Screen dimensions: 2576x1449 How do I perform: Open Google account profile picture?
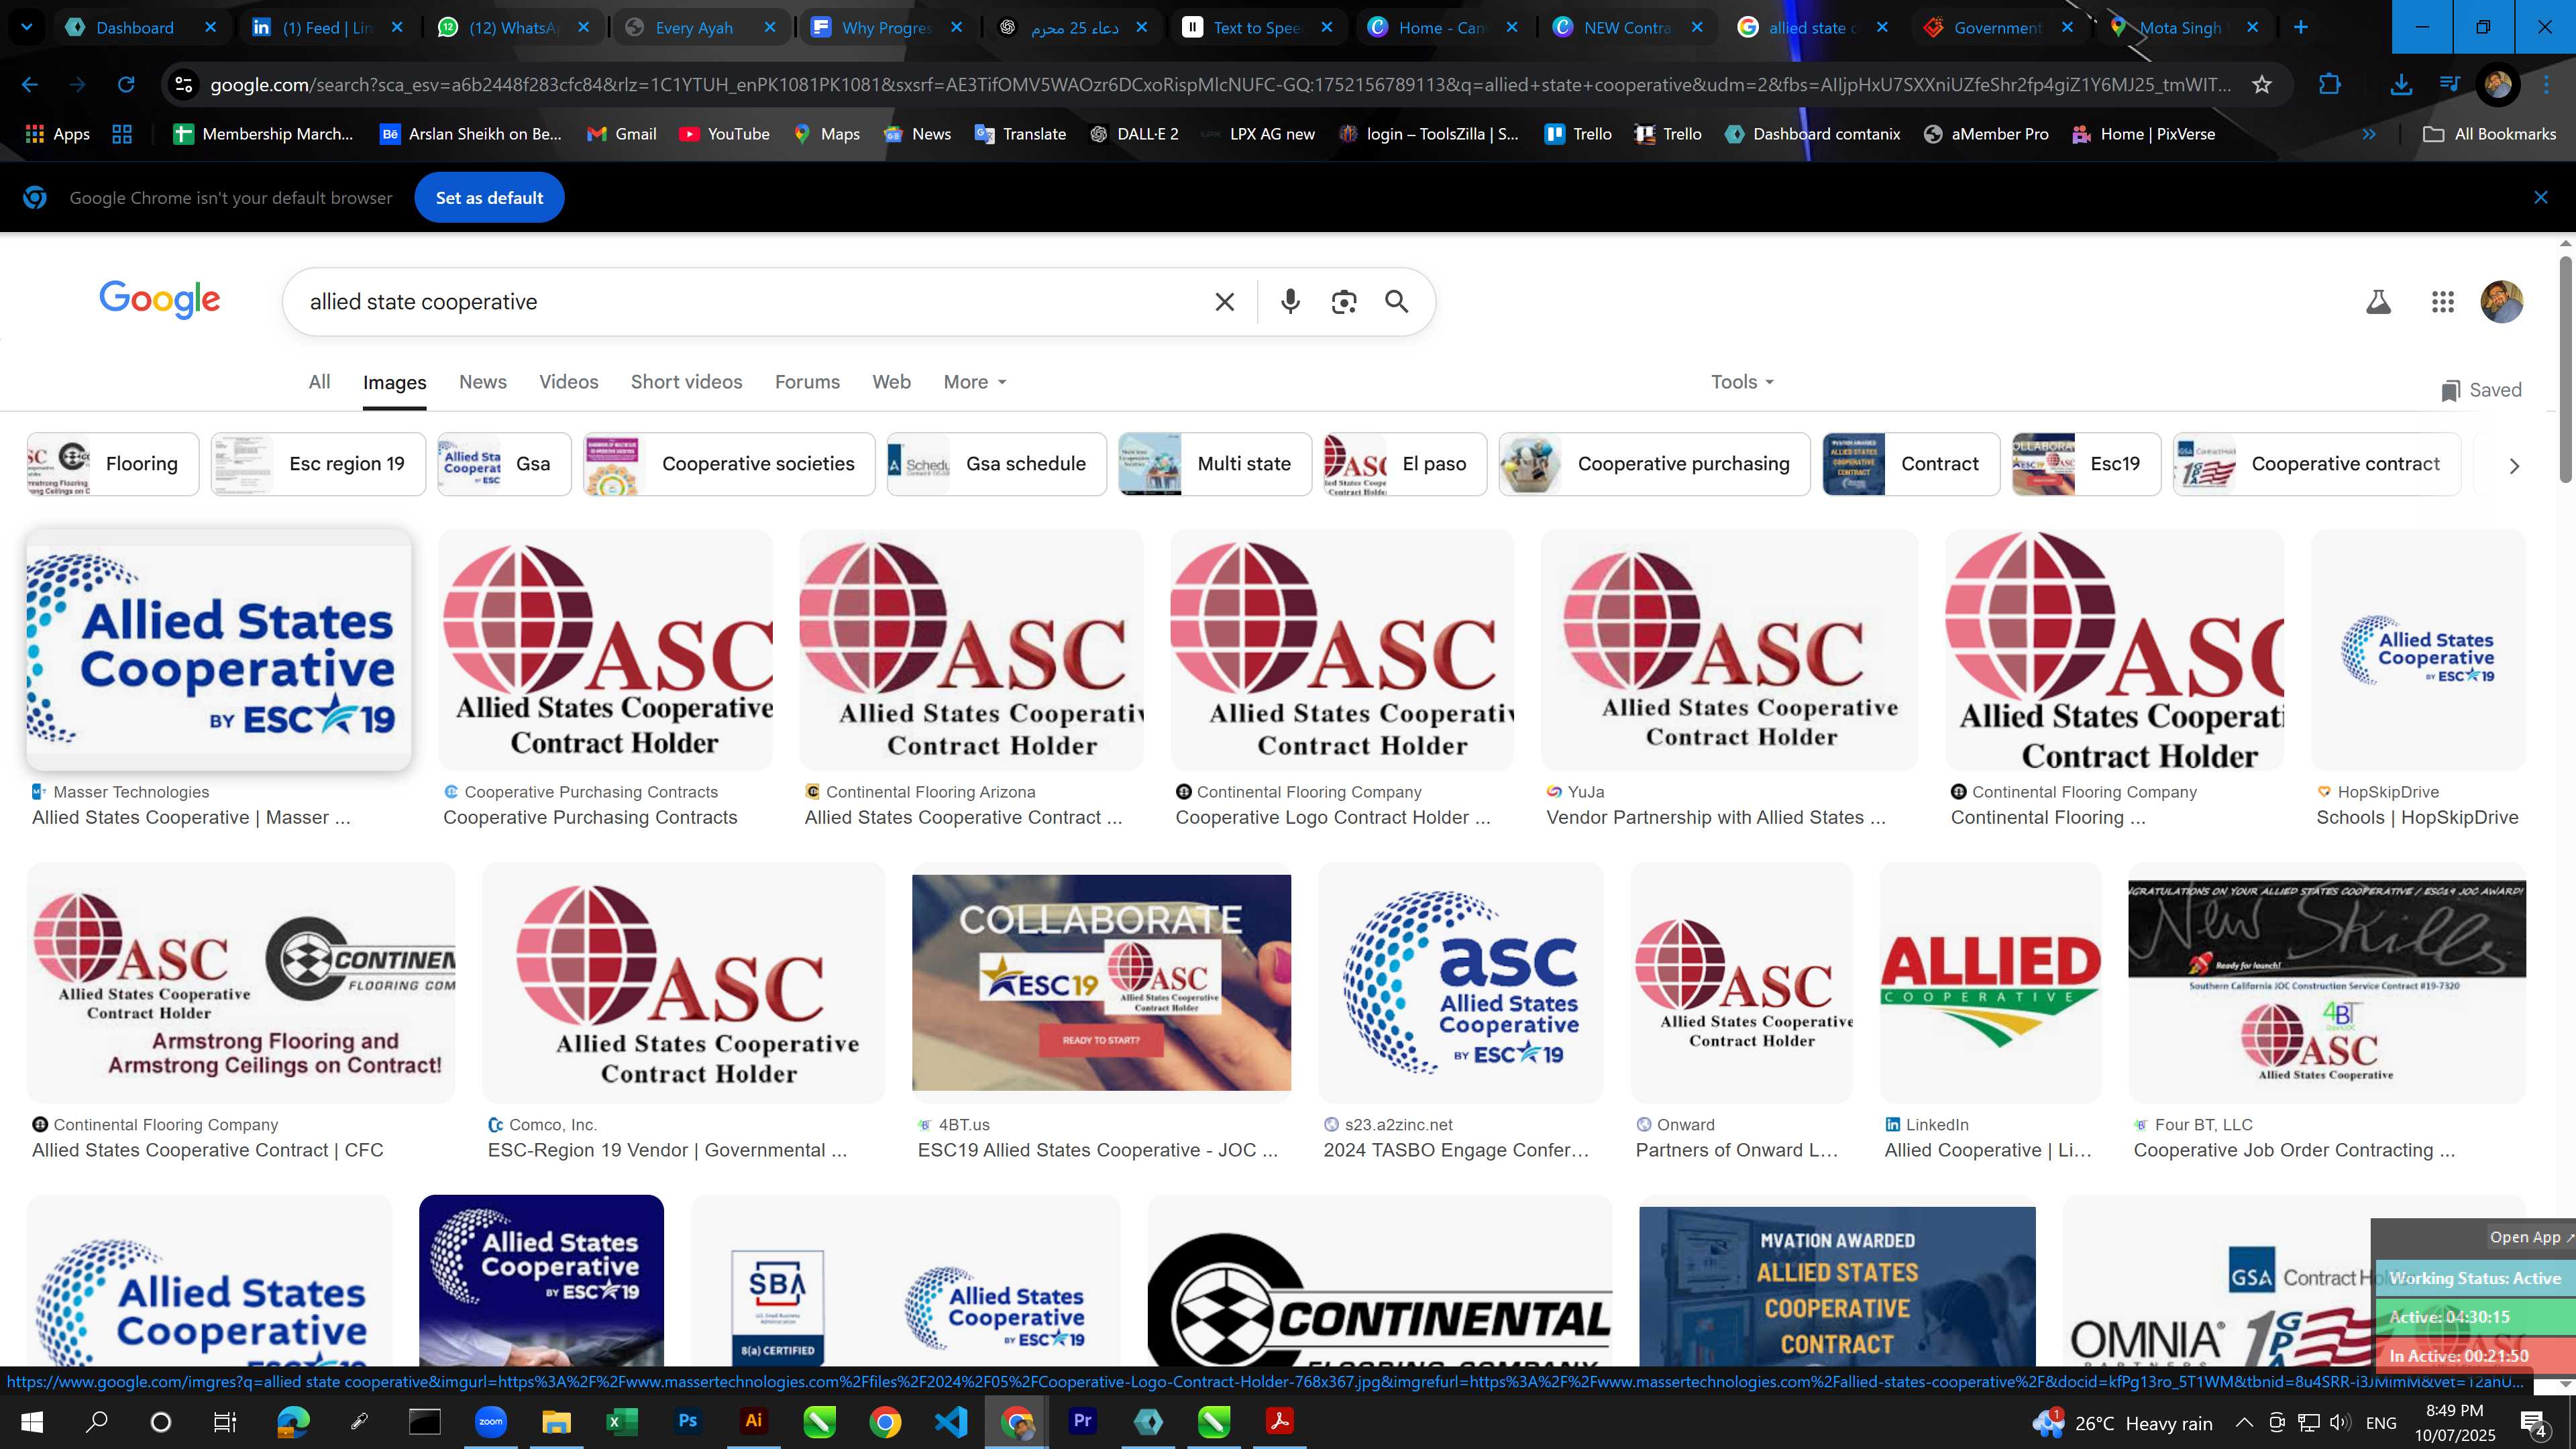click(x=2502, y=302)
